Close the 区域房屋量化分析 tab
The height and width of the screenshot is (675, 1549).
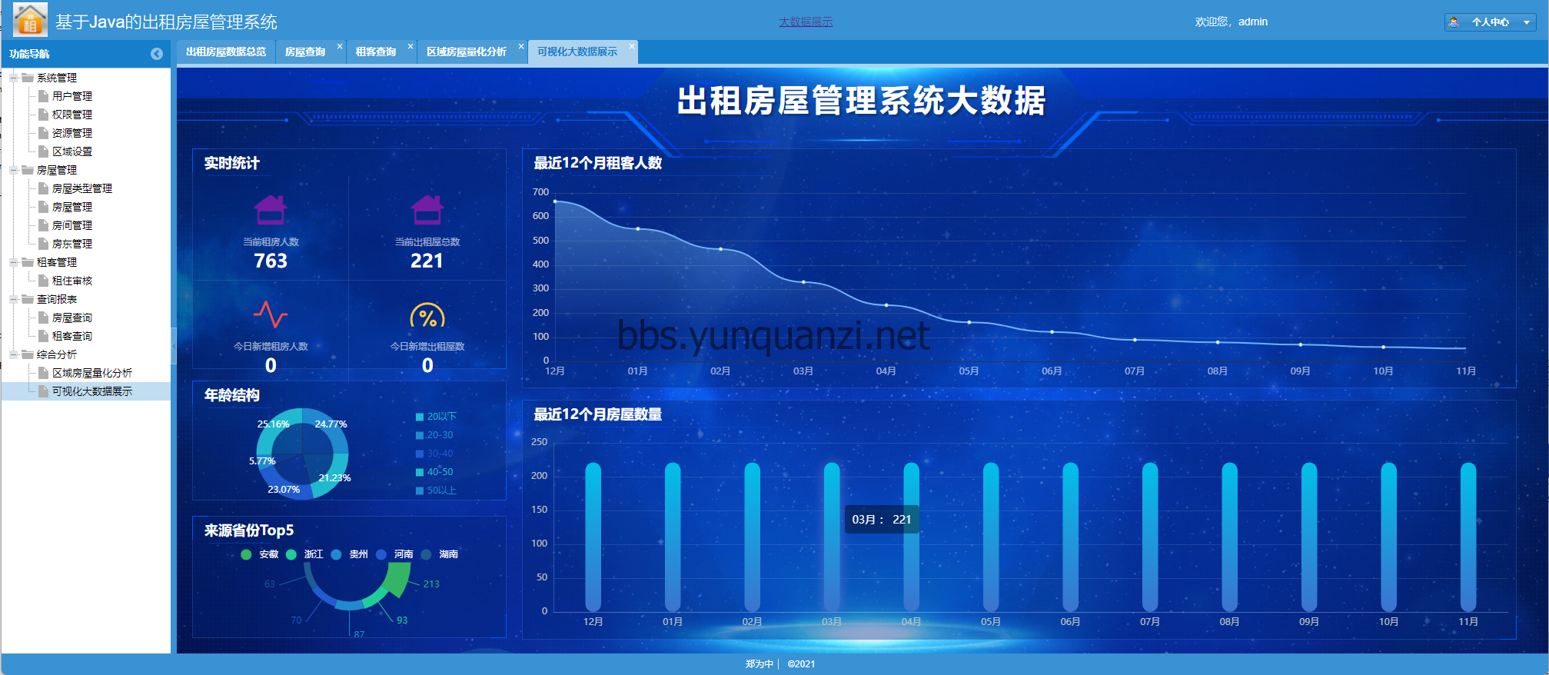point(521,47)
